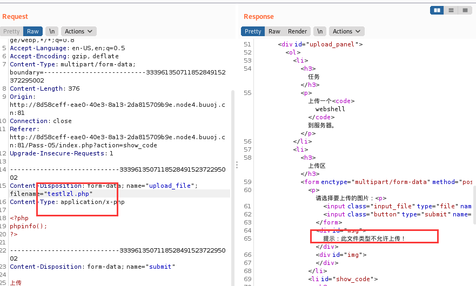Click "Accept-Language" header line
The height and width of the screenshot is (286, 476).
coord(68,48)
